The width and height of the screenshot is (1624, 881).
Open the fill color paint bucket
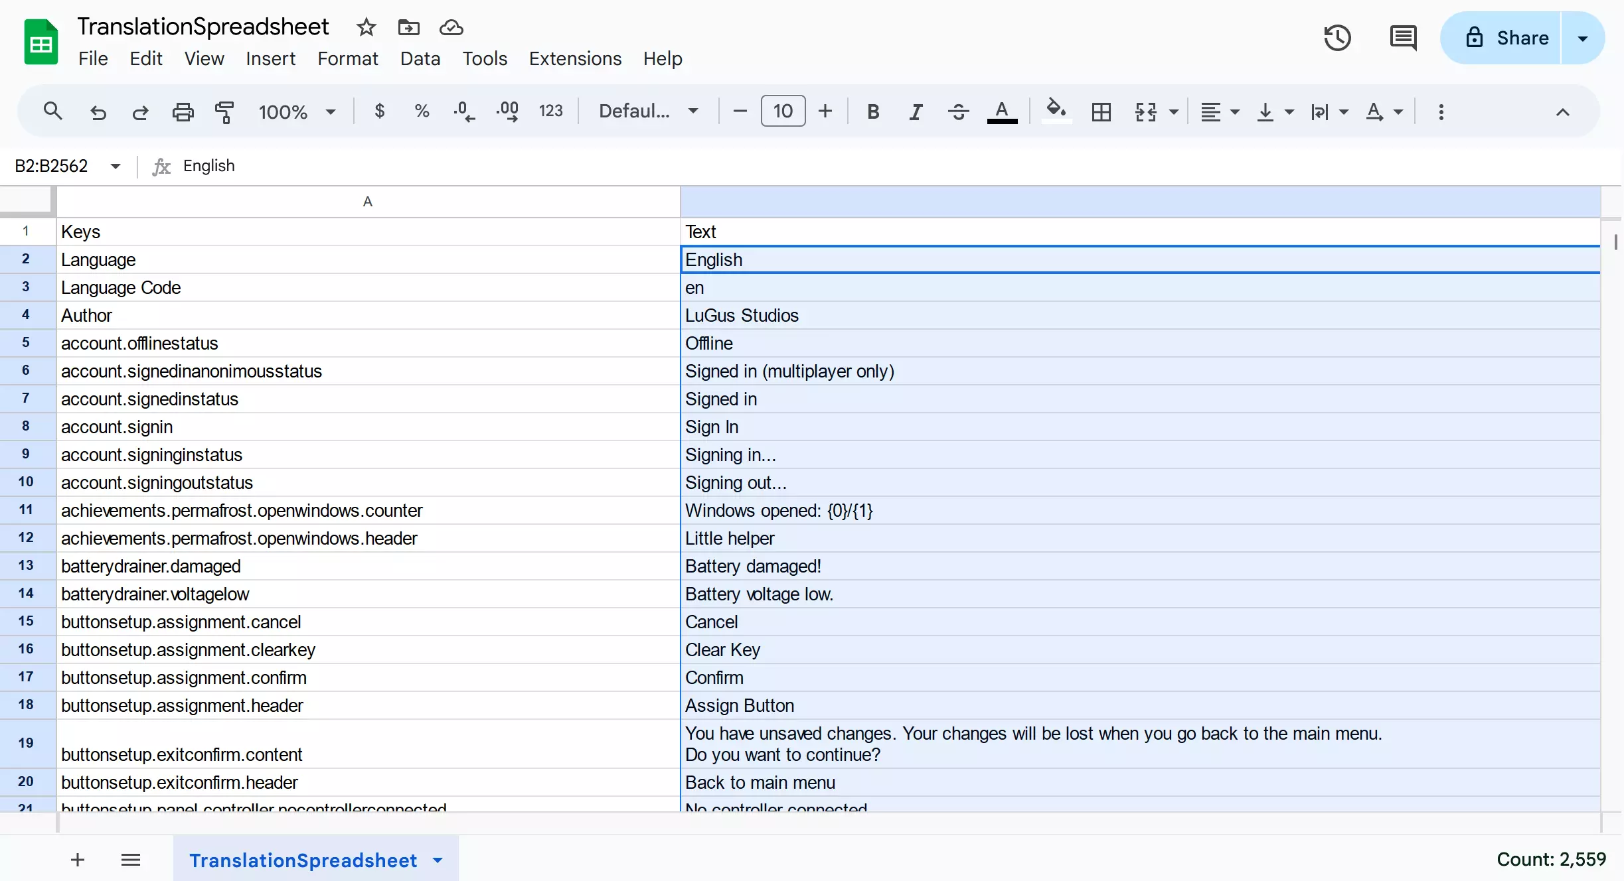tap(1056, 110)
